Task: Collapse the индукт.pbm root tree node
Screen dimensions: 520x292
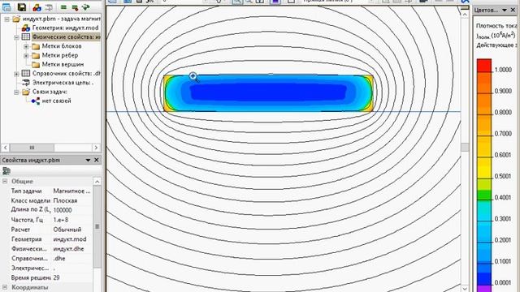Action: [6, 19]
